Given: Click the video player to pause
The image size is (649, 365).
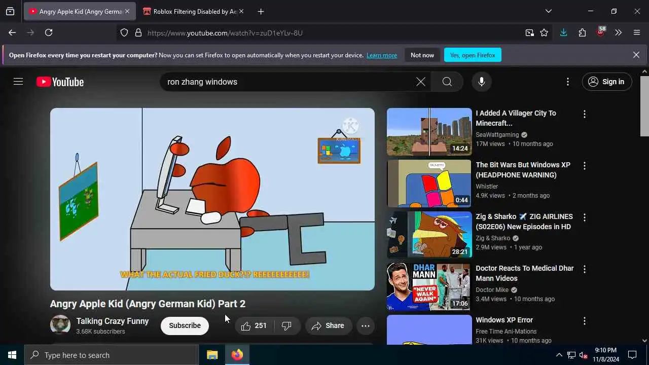Looking at the screenshot, I should (212, 199).
